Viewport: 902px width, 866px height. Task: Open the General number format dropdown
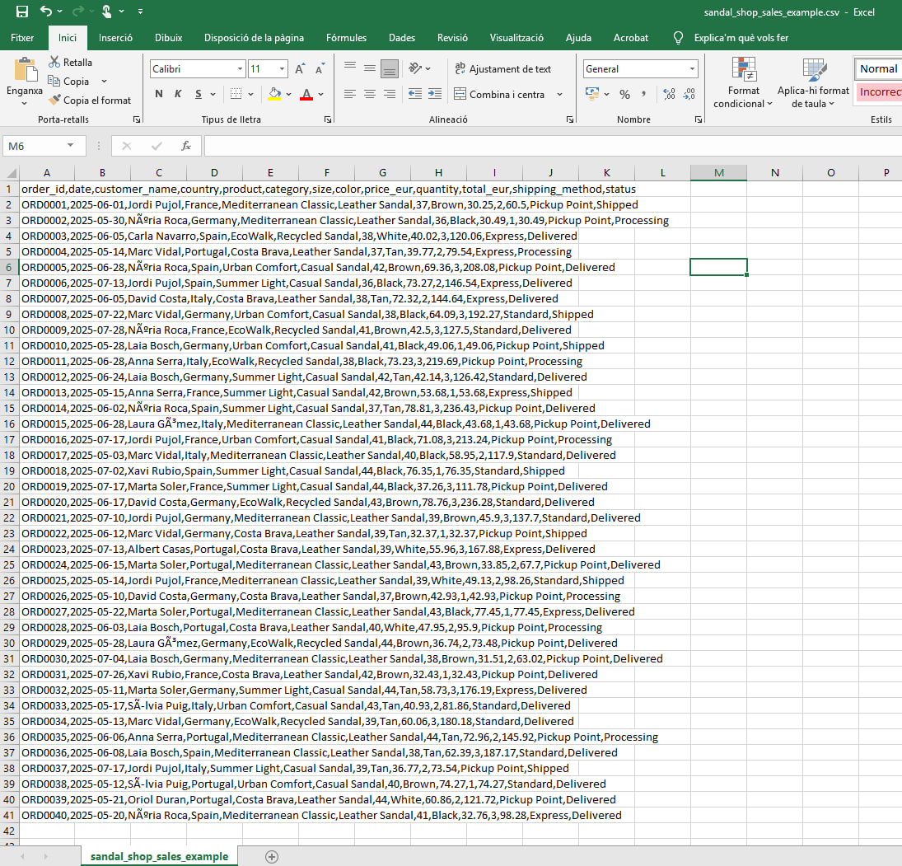[692, 69]
